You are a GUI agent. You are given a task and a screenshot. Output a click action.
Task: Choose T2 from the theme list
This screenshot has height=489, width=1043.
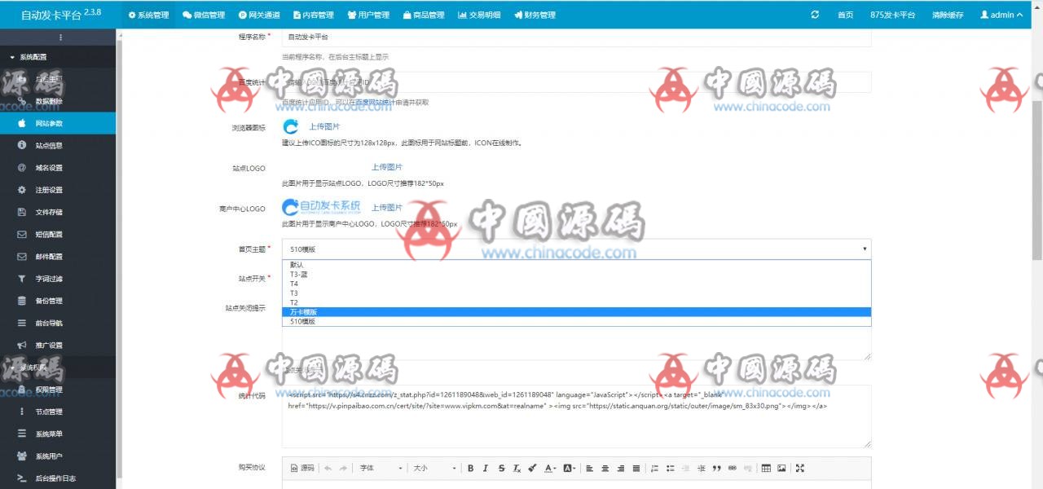[576, 302]
